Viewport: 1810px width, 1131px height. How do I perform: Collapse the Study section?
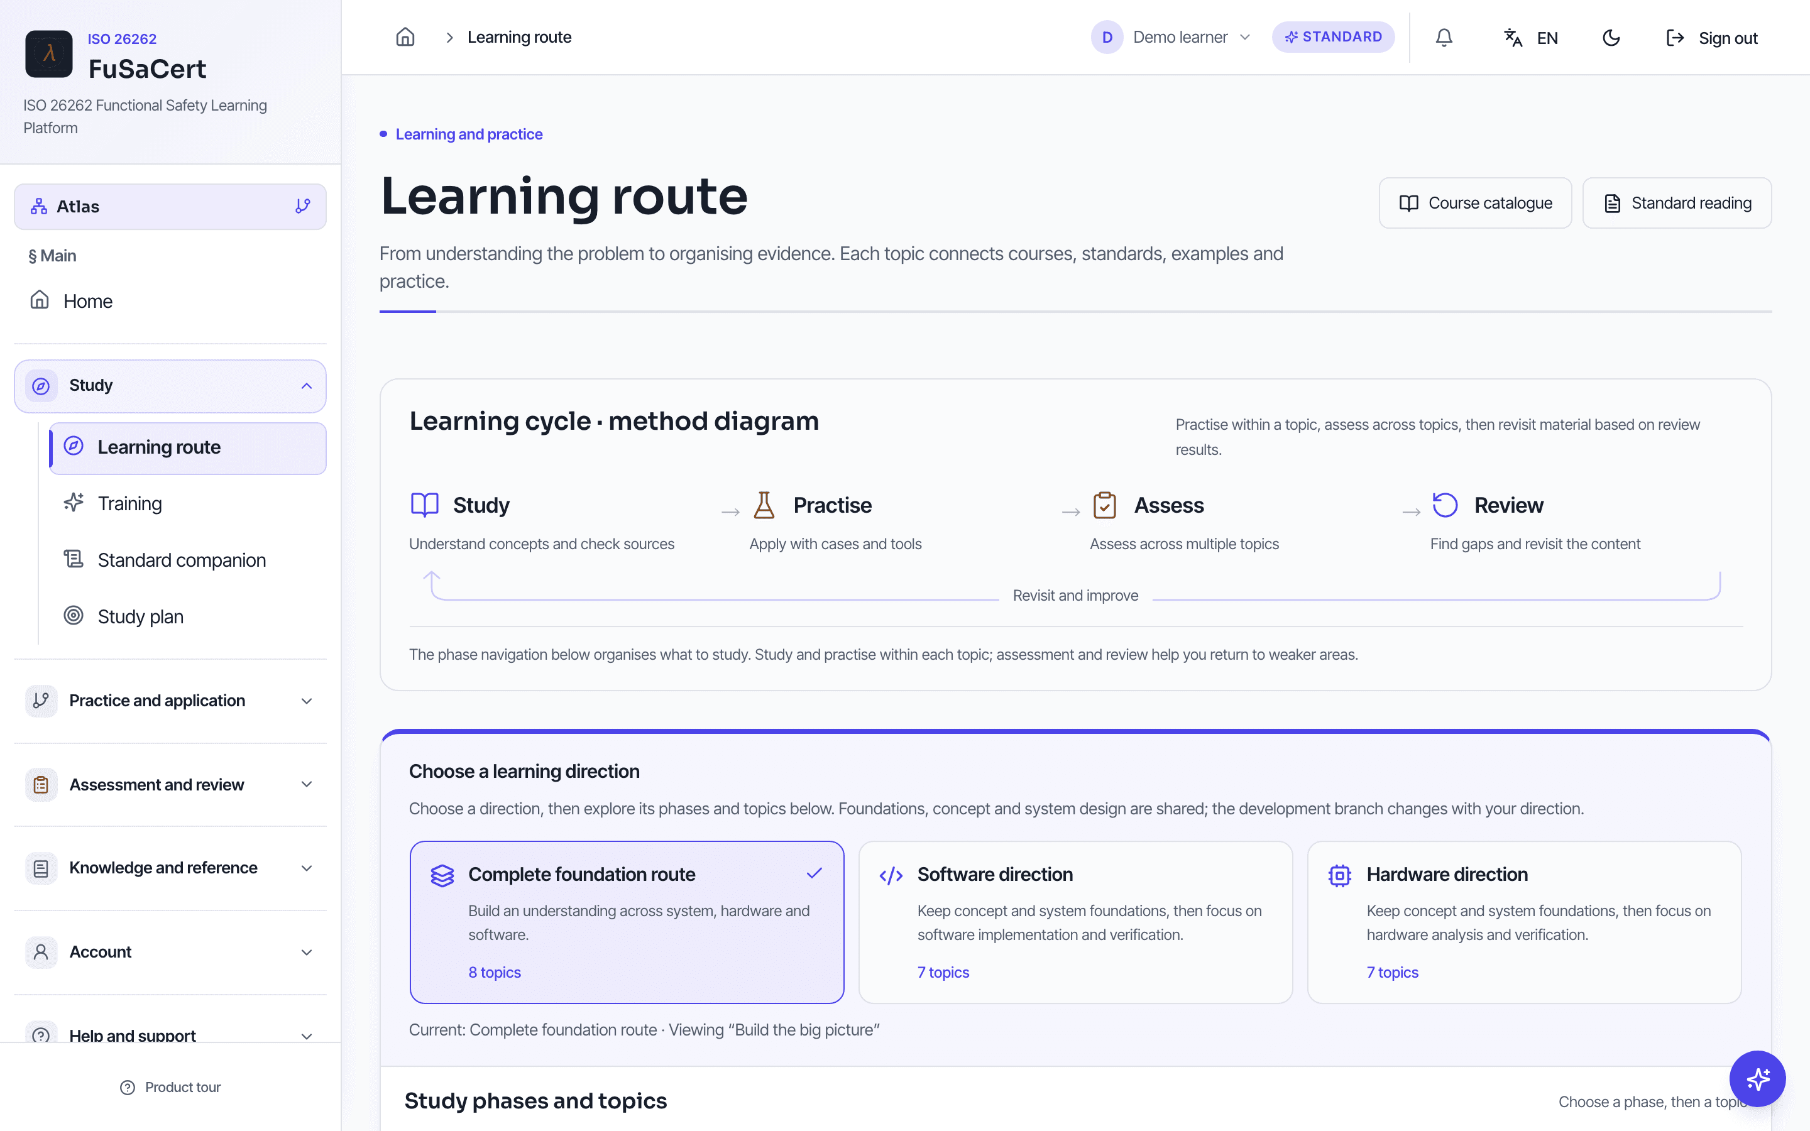(170, 386)
